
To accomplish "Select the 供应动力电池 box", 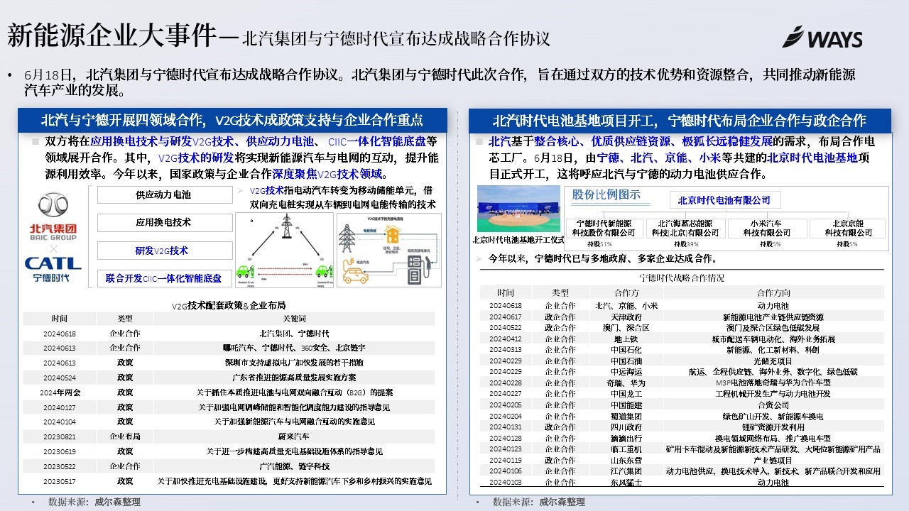I will (164, 194).
